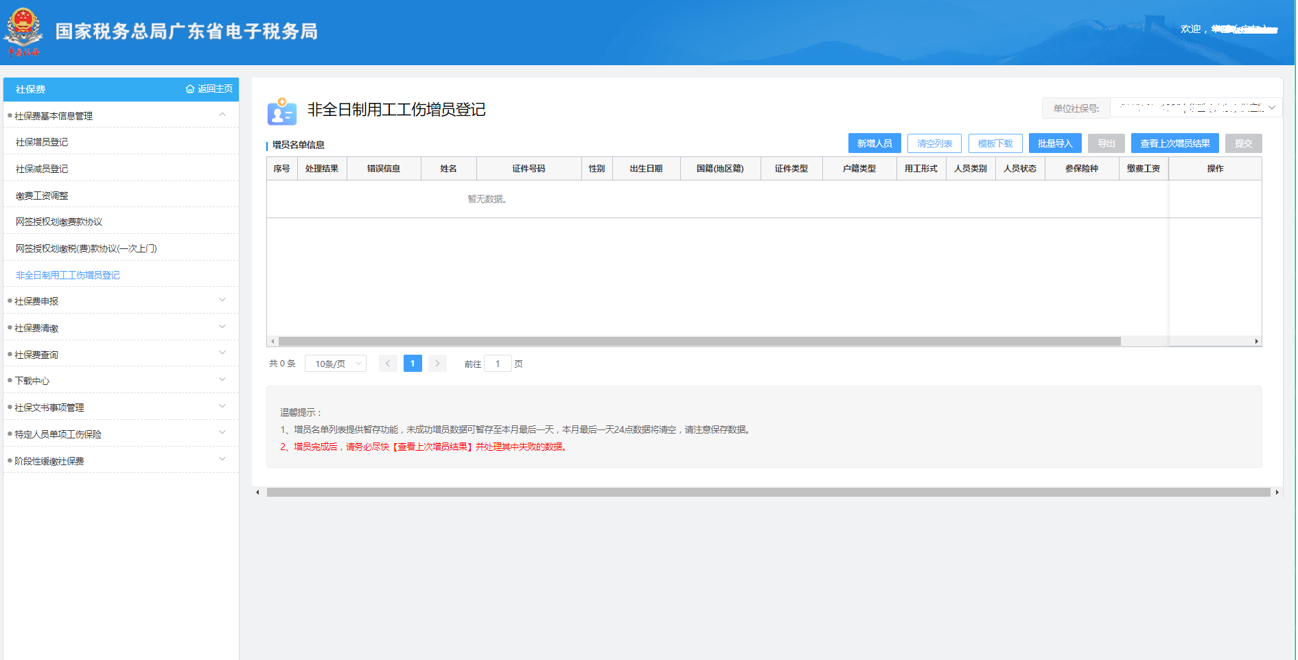
Task: Expand the 社保费申报 menu
Action: coord(222,300)
